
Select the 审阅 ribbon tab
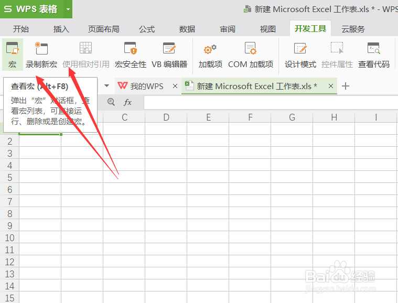pos(228,29)
